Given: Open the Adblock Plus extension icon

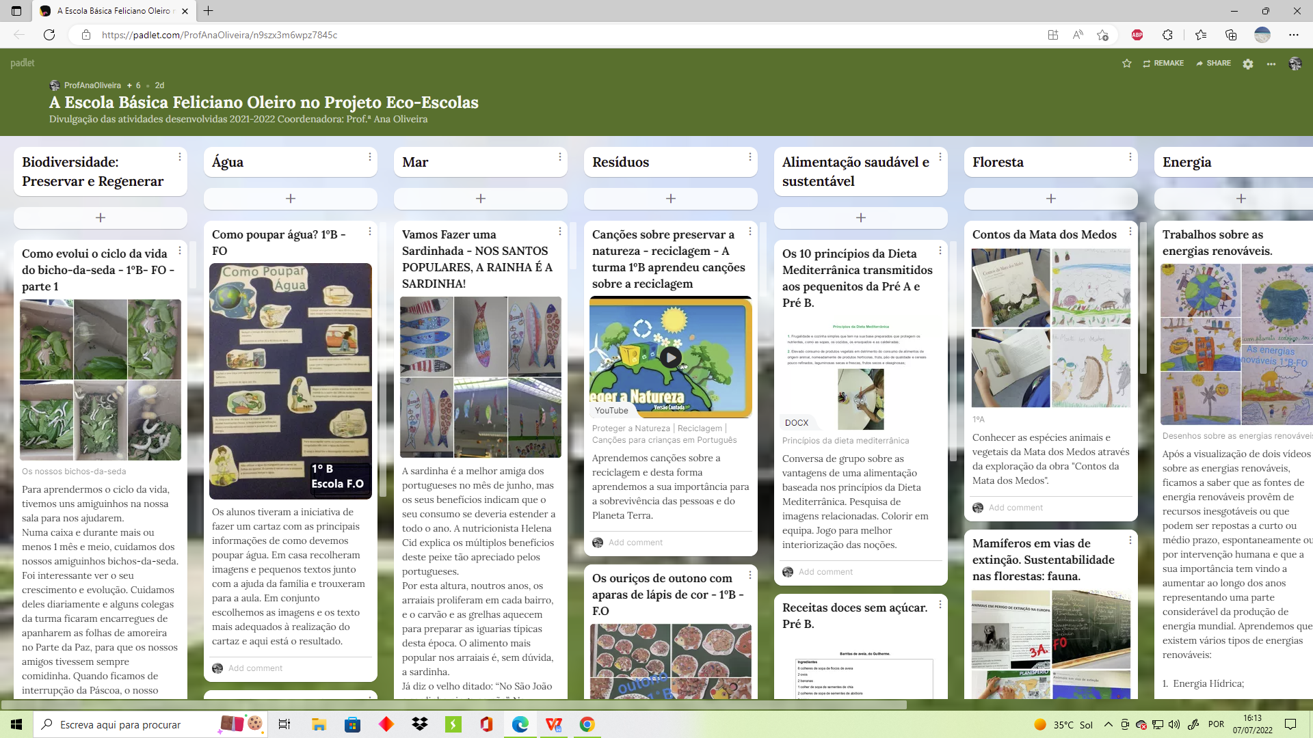Looking at the screenshot, I should 1137,35.
